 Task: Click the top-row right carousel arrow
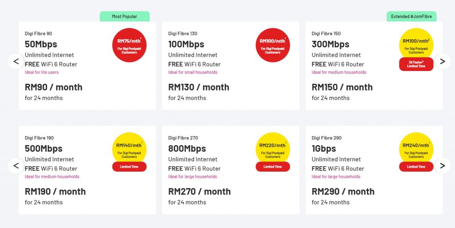click(442, 61)
